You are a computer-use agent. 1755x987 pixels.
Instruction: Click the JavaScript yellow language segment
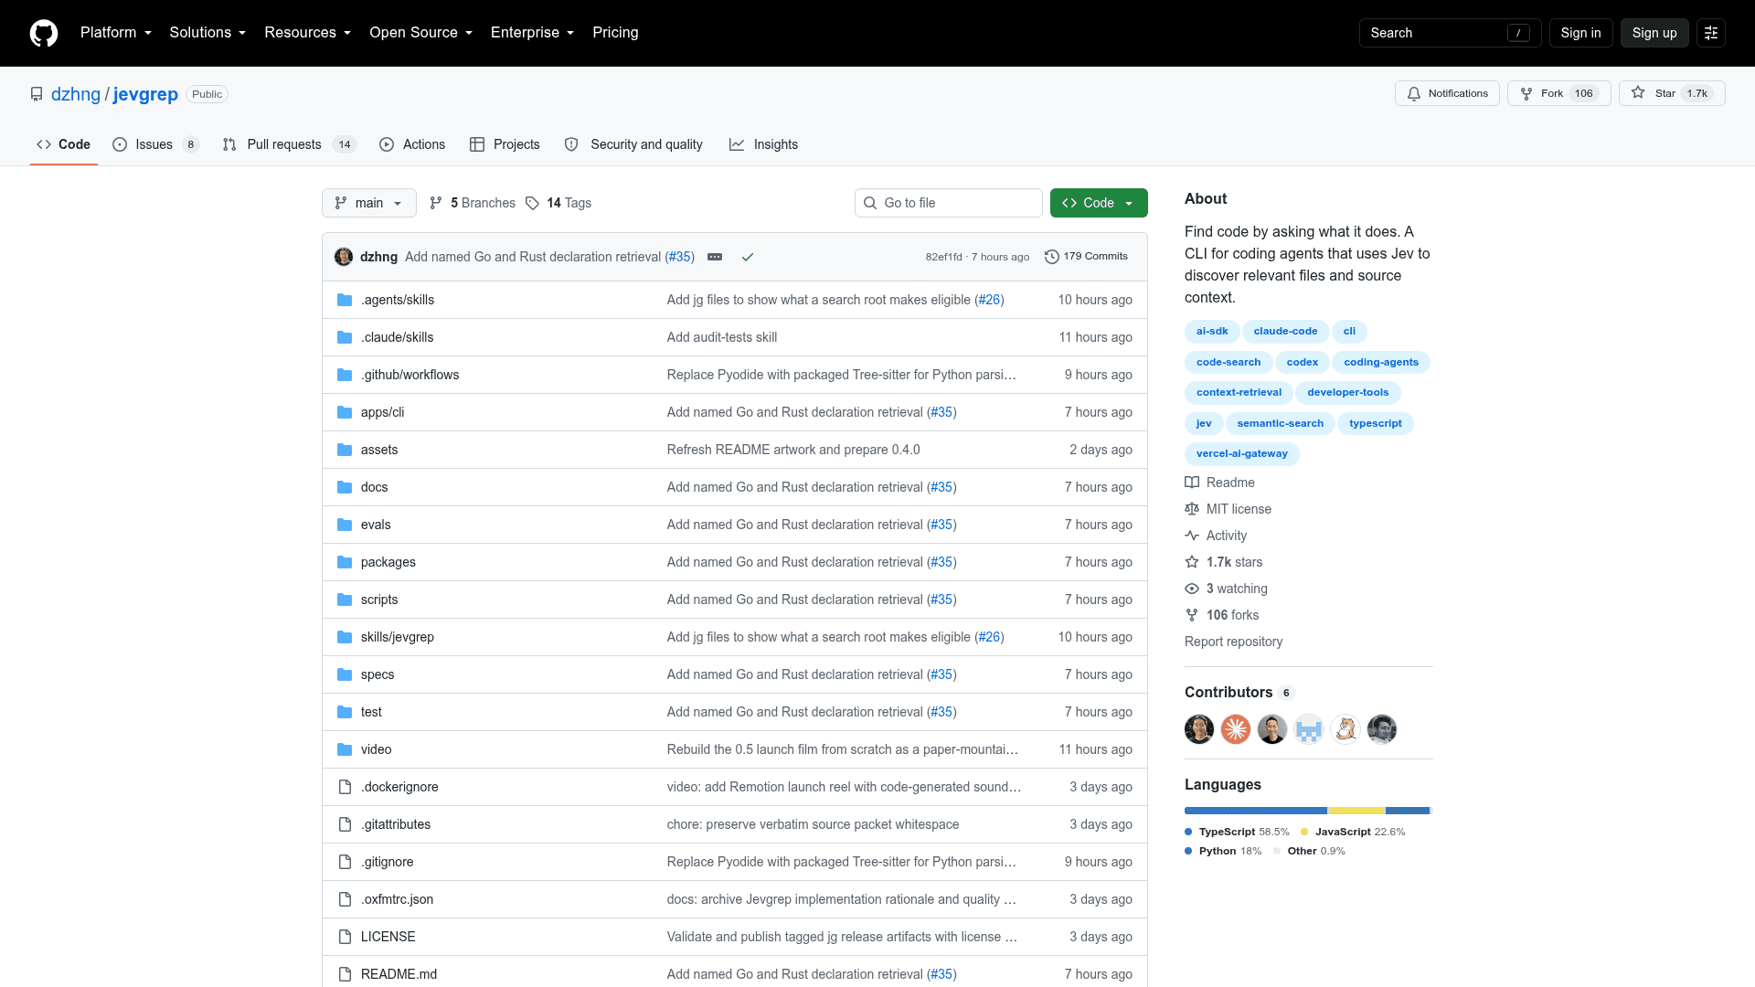coord(1356,811)
